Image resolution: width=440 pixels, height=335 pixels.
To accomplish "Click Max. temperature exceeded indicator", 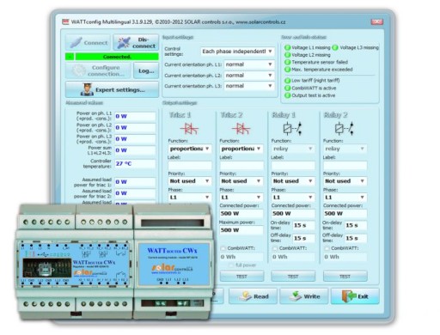I will 287,70.
